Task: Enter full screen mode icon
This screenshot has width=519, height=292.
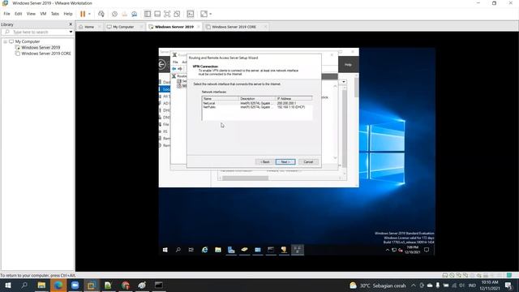Action: pos(167,14)
